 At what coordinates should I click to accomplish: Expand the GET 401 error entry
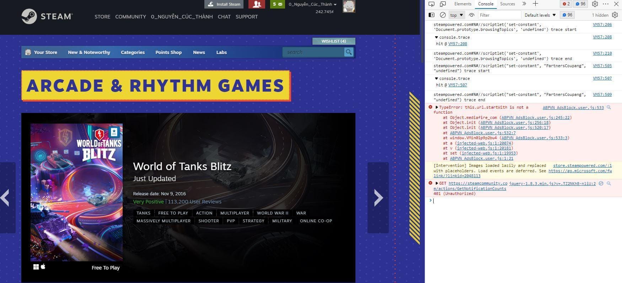437,184
